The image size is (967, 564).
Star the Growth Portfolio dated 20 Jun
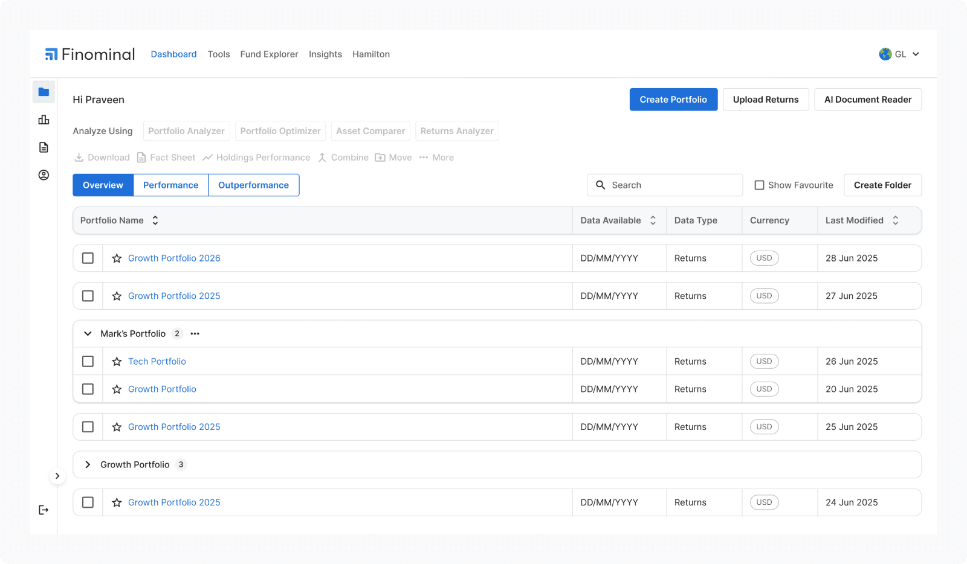[117, 389]
